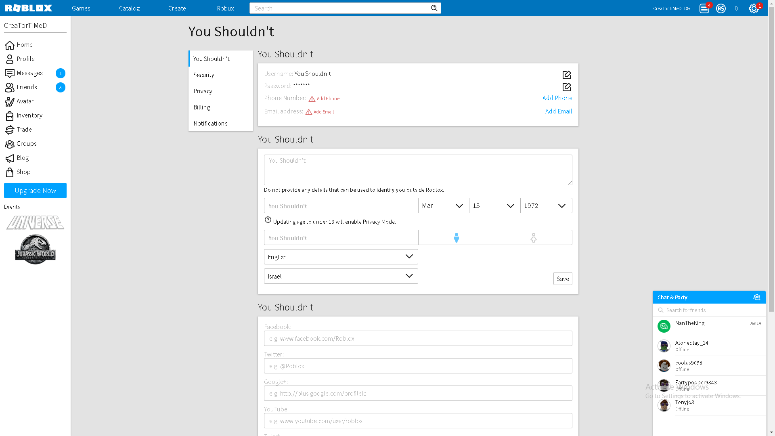Click Search for friends field
The image size is (775, 436).
coord(709,310)
